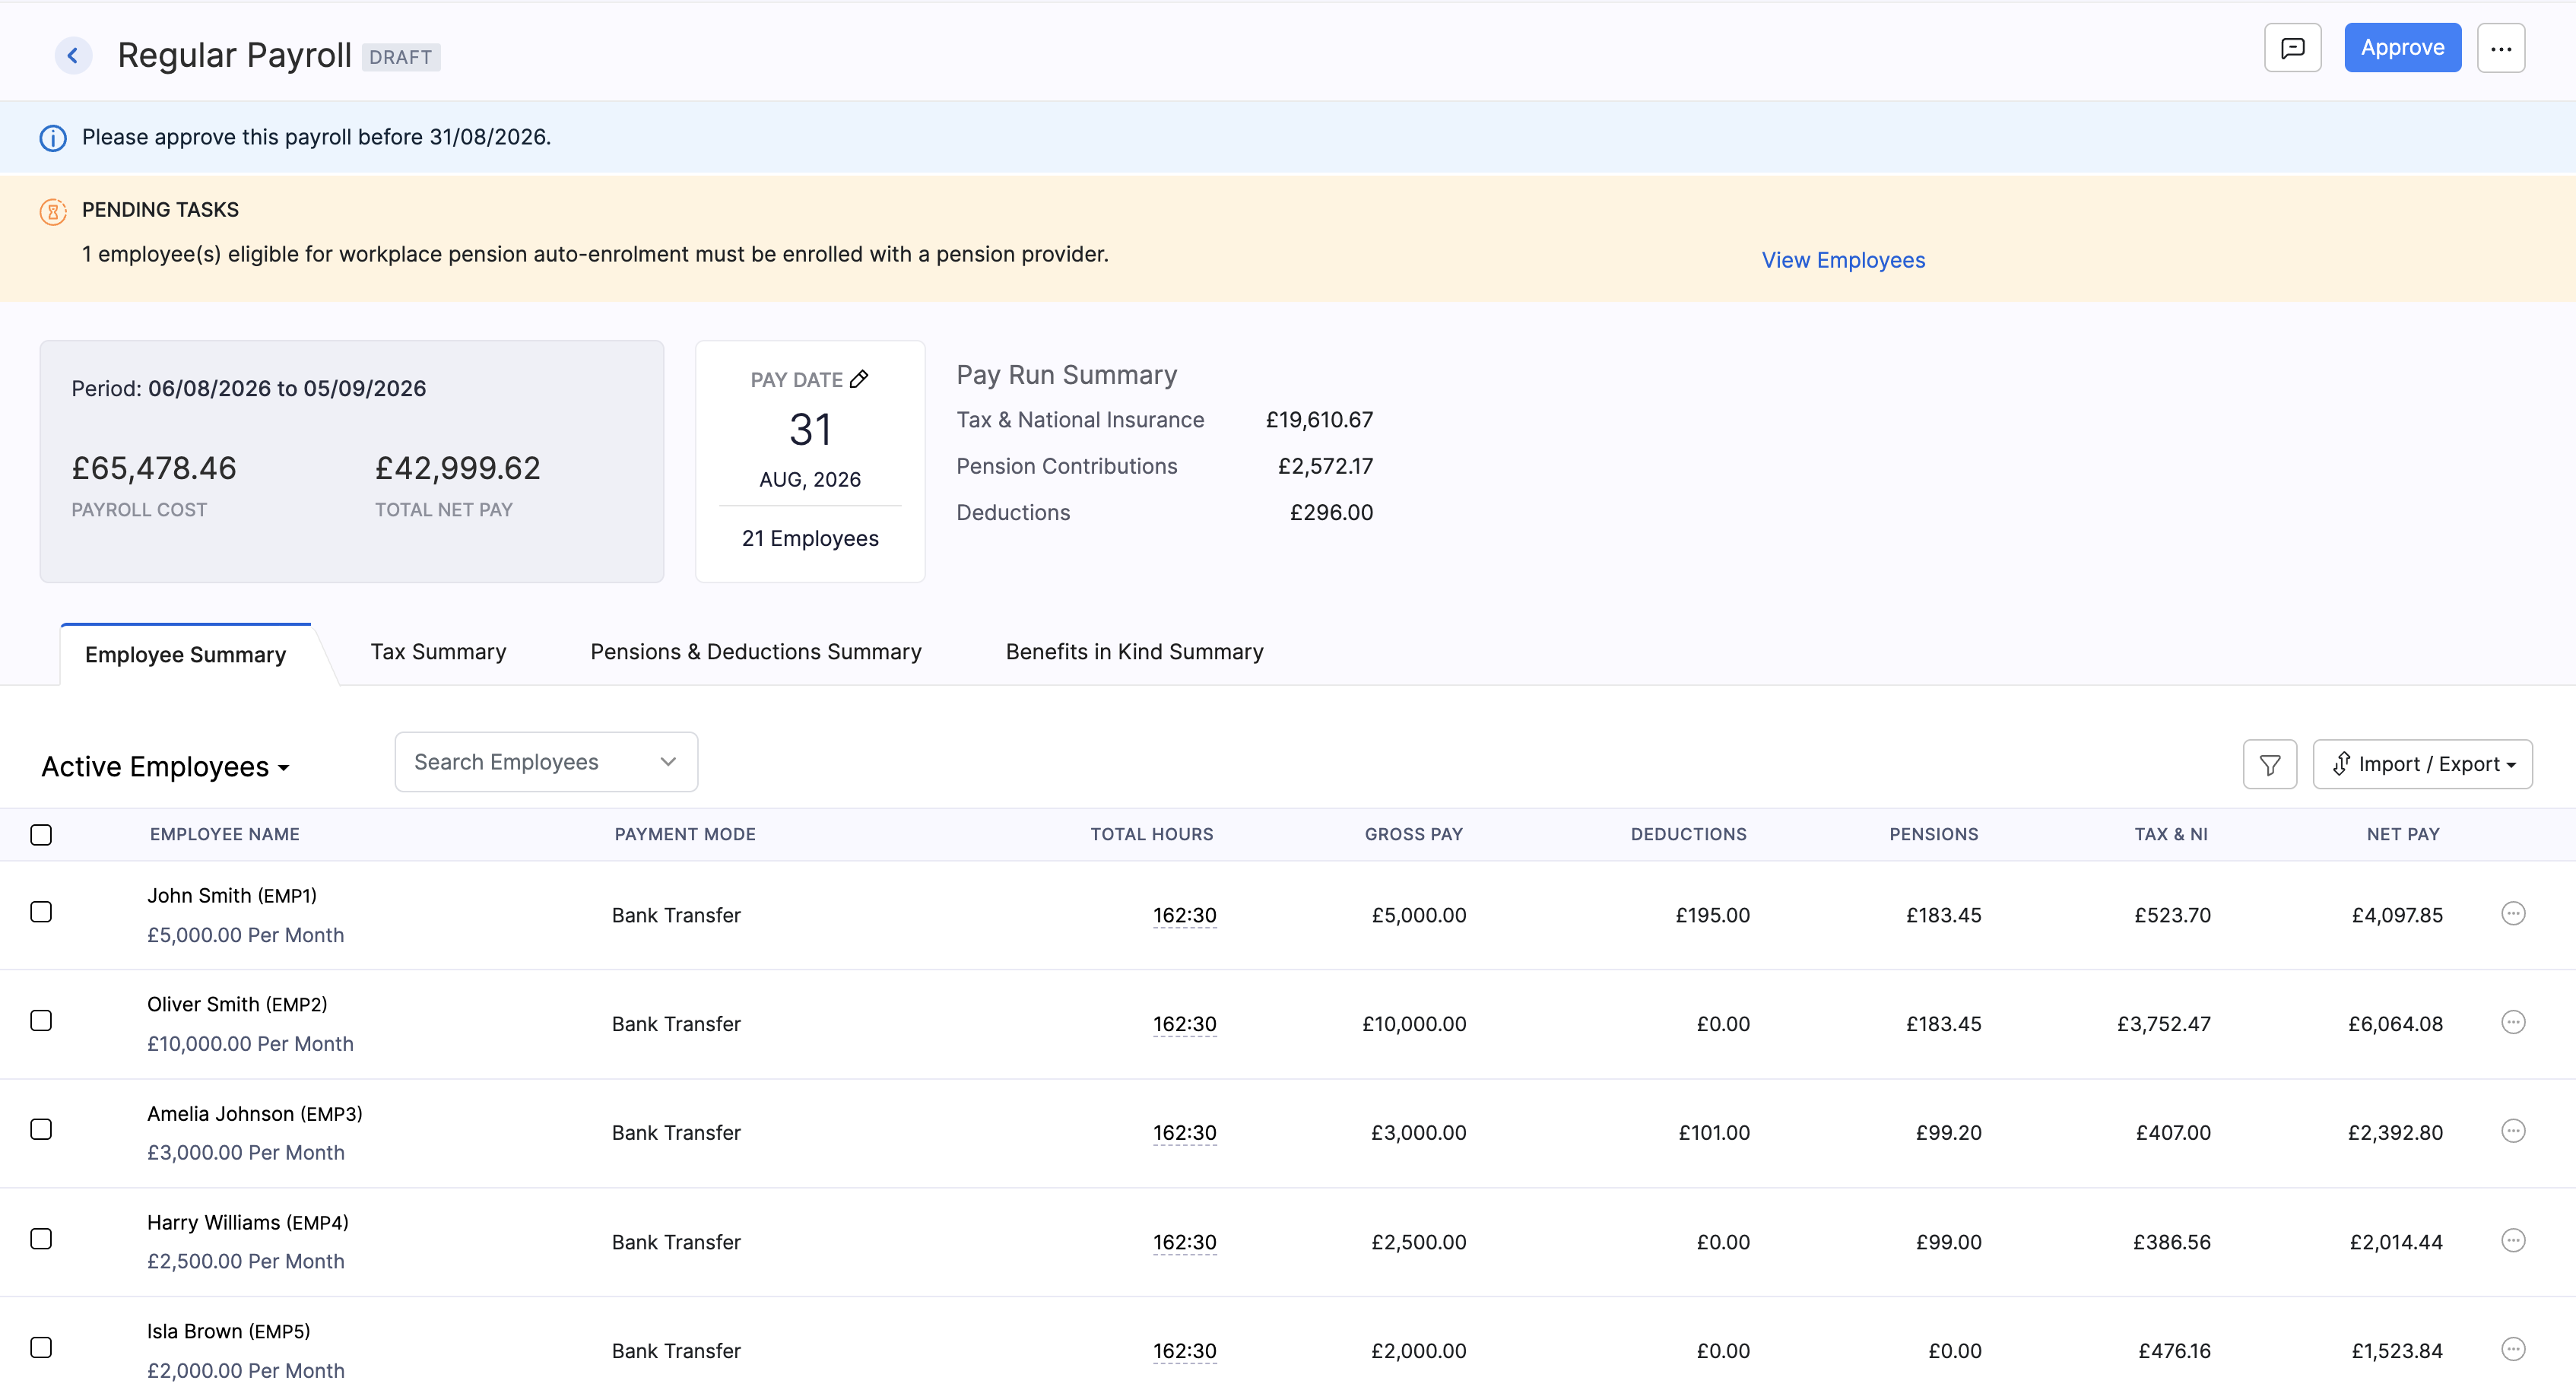Viewport: 2576px width, 1387px height.
Task: Follow the View Employees link
Action: 1843,260
